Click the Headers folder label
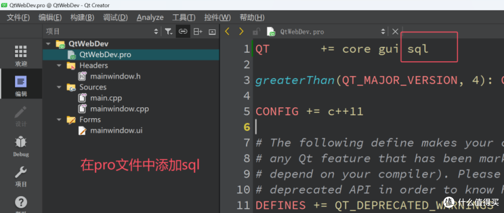Image resolution: width=504 pixels, height=213 pixels. pyautogui.click(x=93, y=65)
